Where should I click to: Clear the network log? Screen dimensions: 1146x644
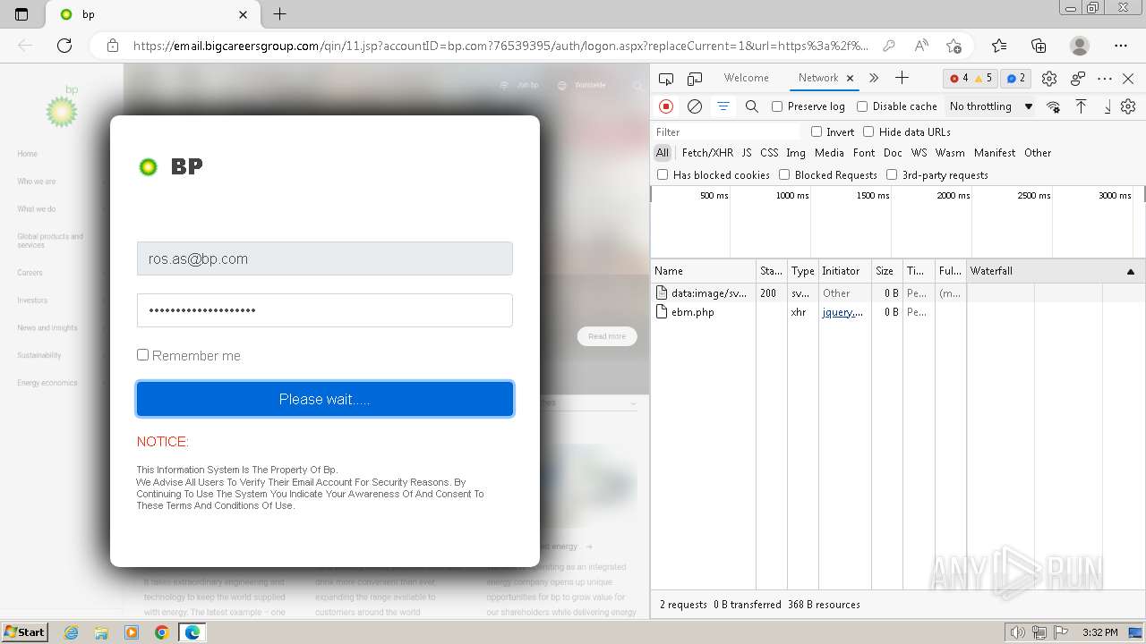[694, 106]
